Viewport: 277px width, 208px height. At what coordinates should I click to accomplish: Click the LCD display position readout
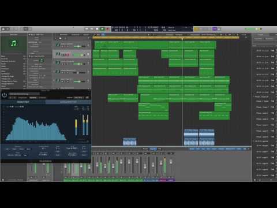click(120, 29)
